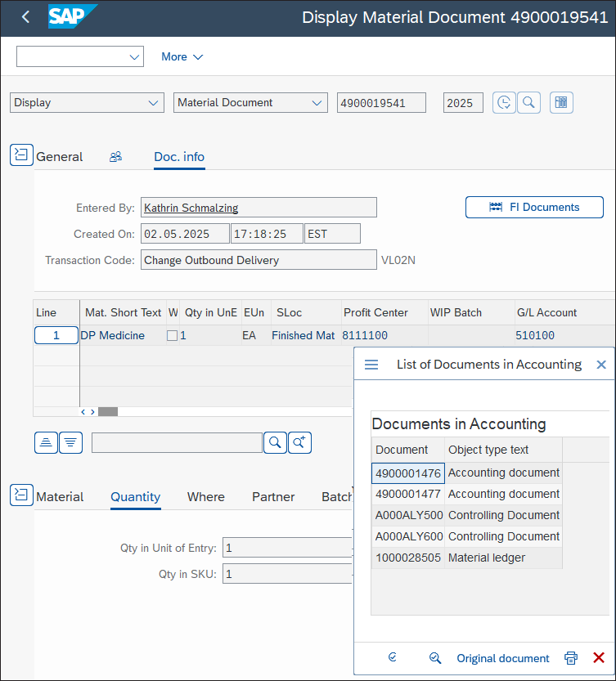Collapse the item detail section toggle

pyautogui.click(x=21, y=495)
